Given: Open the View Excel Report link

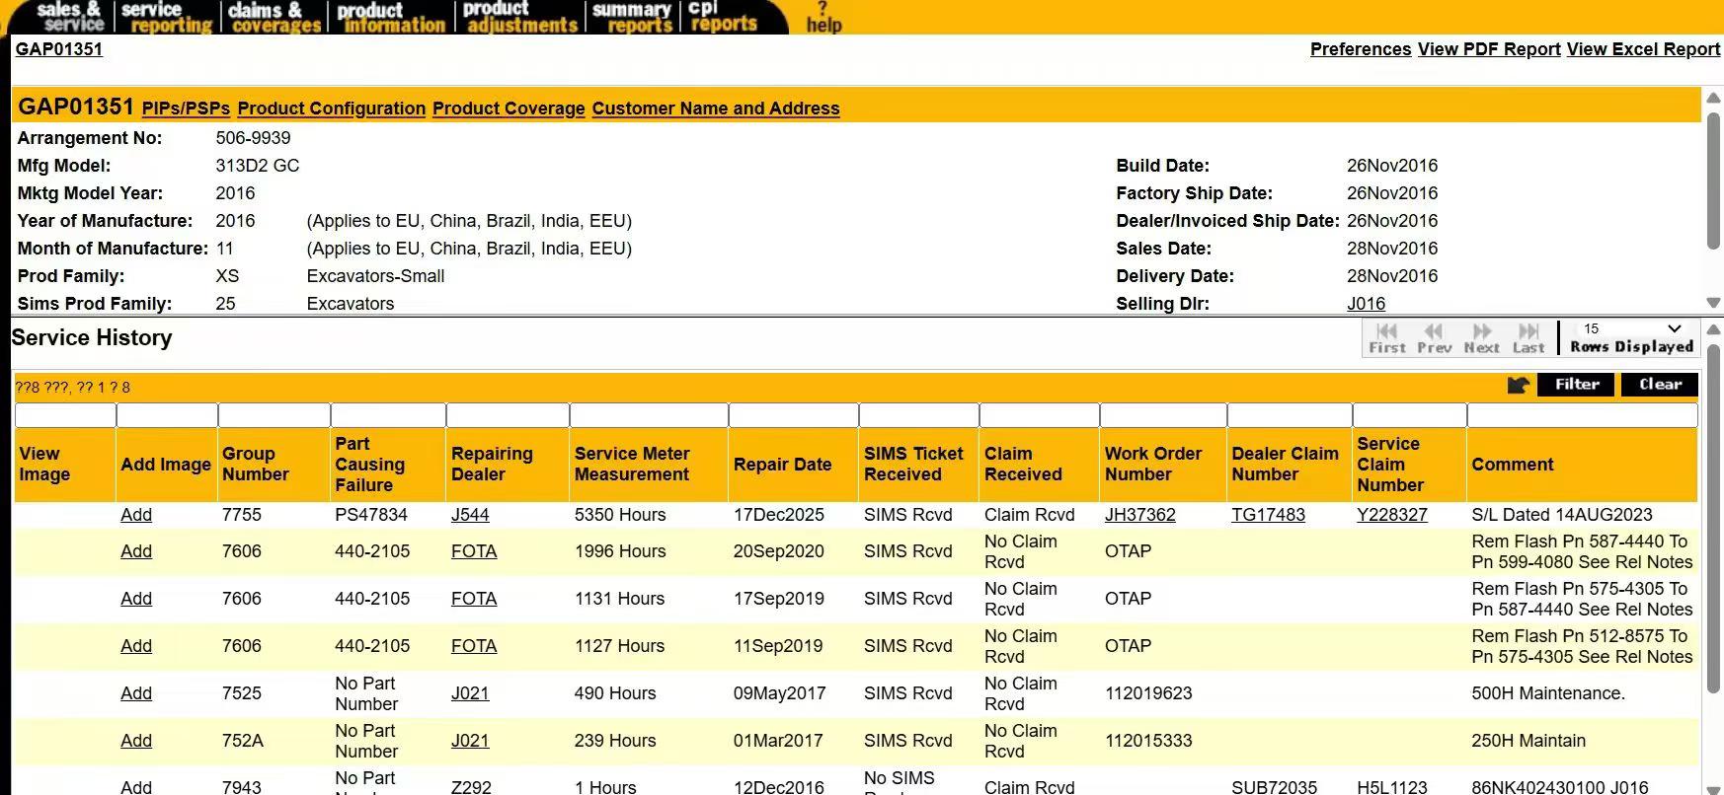Looking at the screenshot, I should (x=1642, y=49).
